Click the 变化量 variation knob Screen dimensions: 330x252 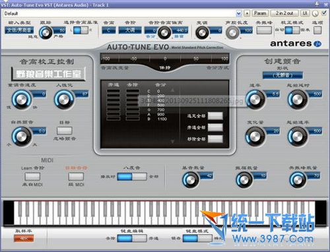click(x=255, y=136)
